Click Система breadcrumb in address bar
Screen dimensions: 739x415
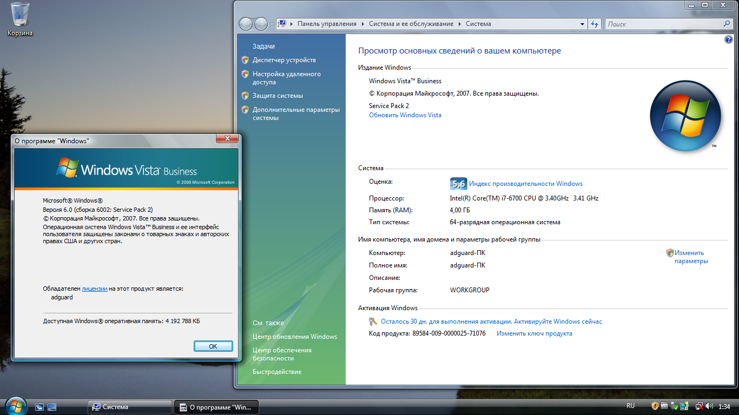pos(478,24)
